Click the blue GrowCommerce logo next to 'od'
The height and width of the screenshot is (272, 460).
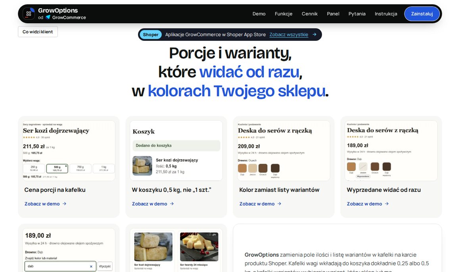(x=48, y=17)
